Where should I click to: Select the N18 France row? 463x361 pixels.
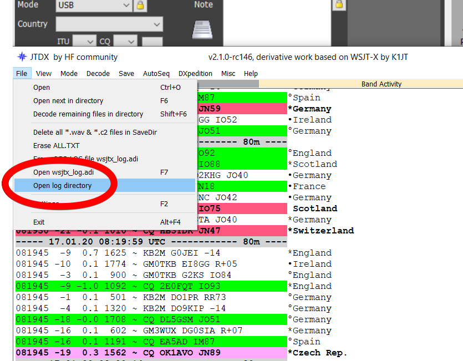pyautogui.click(x=242, y=186)
